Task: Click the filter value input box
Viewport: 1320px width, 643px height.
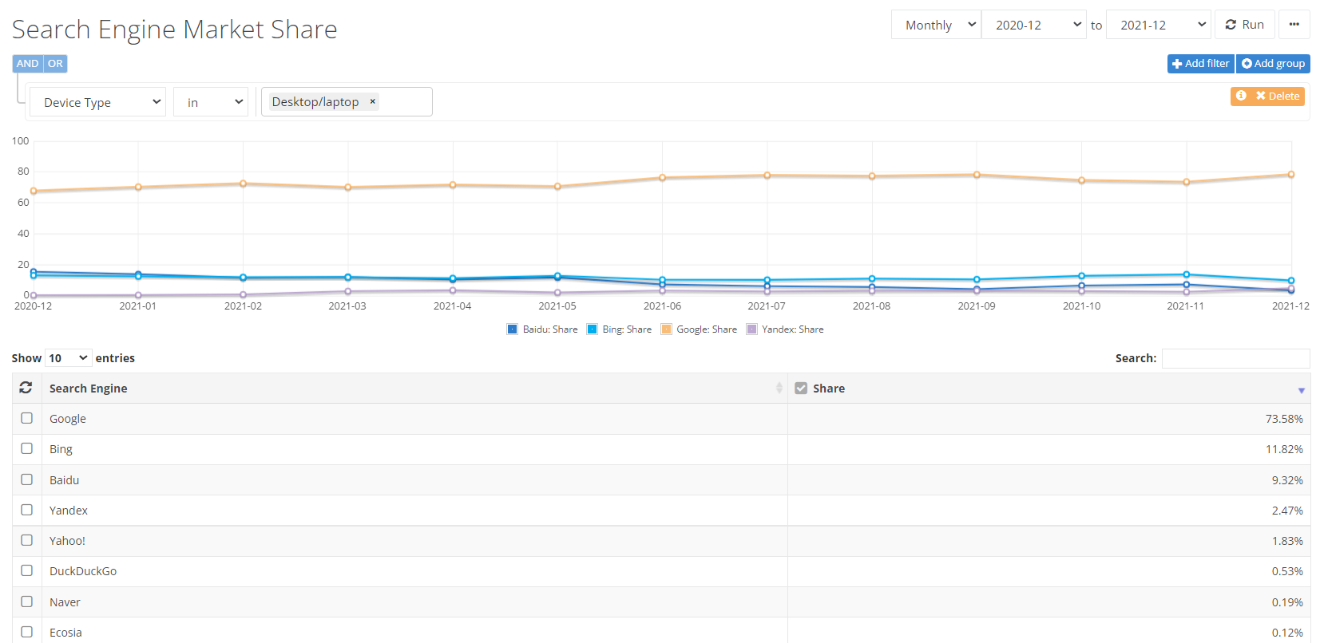Action: coord(347,102)
